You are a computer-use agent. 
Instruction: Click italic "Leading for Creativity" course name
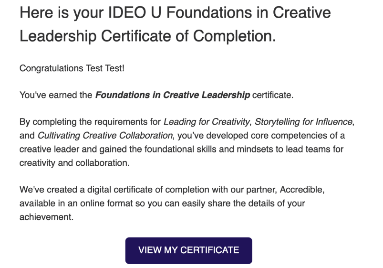[206, 122]
